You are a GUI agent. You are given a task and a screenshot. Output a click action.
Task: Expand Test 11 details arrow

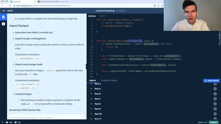tap(91, 119)
